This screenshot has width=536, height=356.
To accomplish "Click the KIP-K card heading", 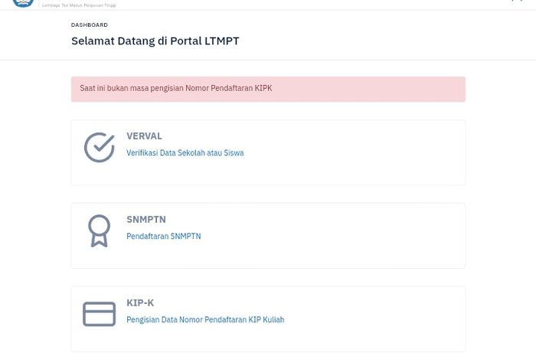I will point(140,302).
